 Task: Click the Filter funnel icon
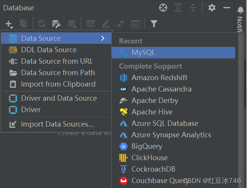click(x=154, y=24)
